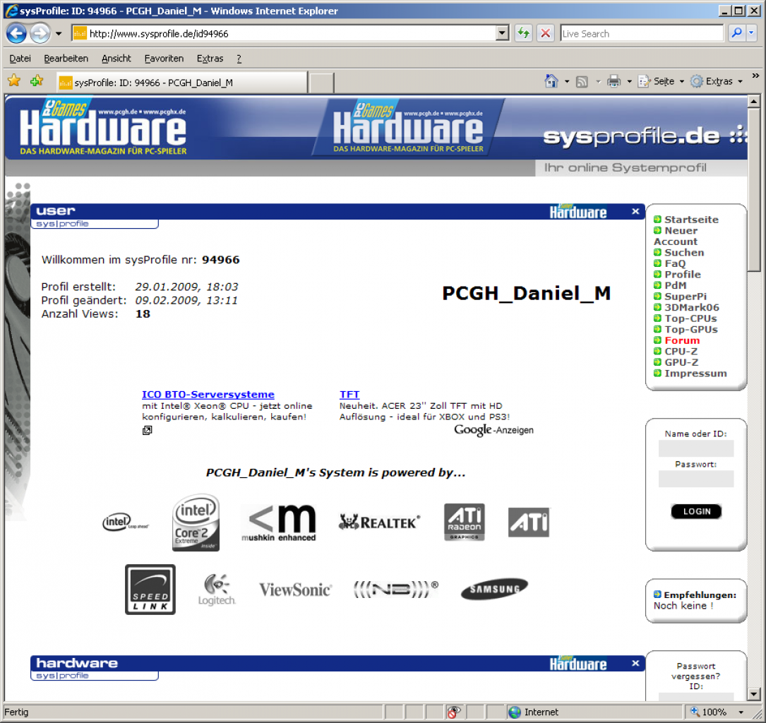Viewport: 766px width, 723px height.
Task: Click the Realtek logo
Action: tap(379, 522)
